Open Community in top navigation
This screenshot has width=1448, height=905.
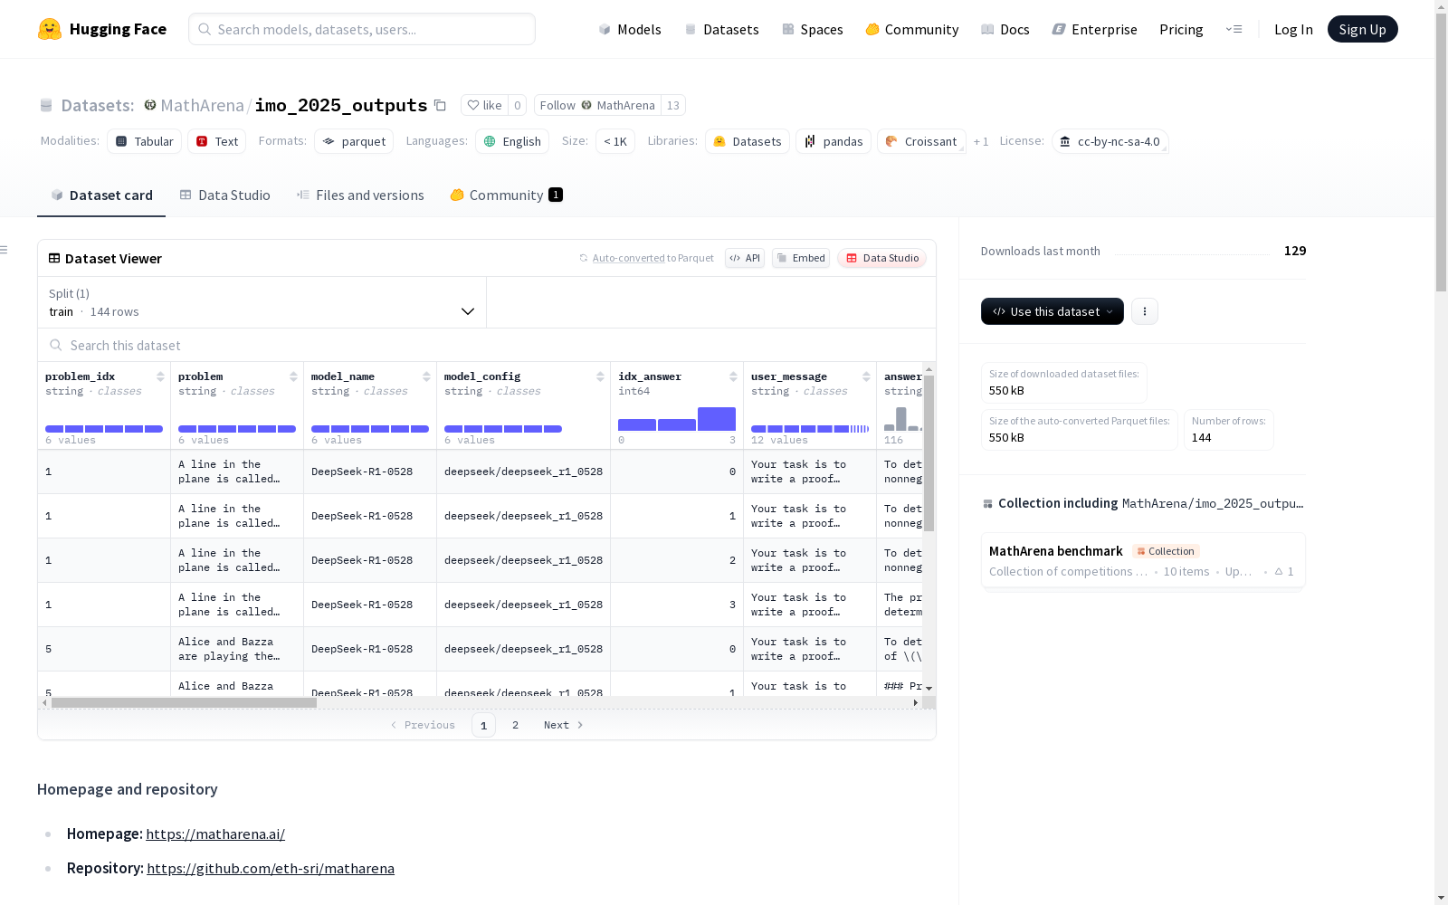coord(912,29)
